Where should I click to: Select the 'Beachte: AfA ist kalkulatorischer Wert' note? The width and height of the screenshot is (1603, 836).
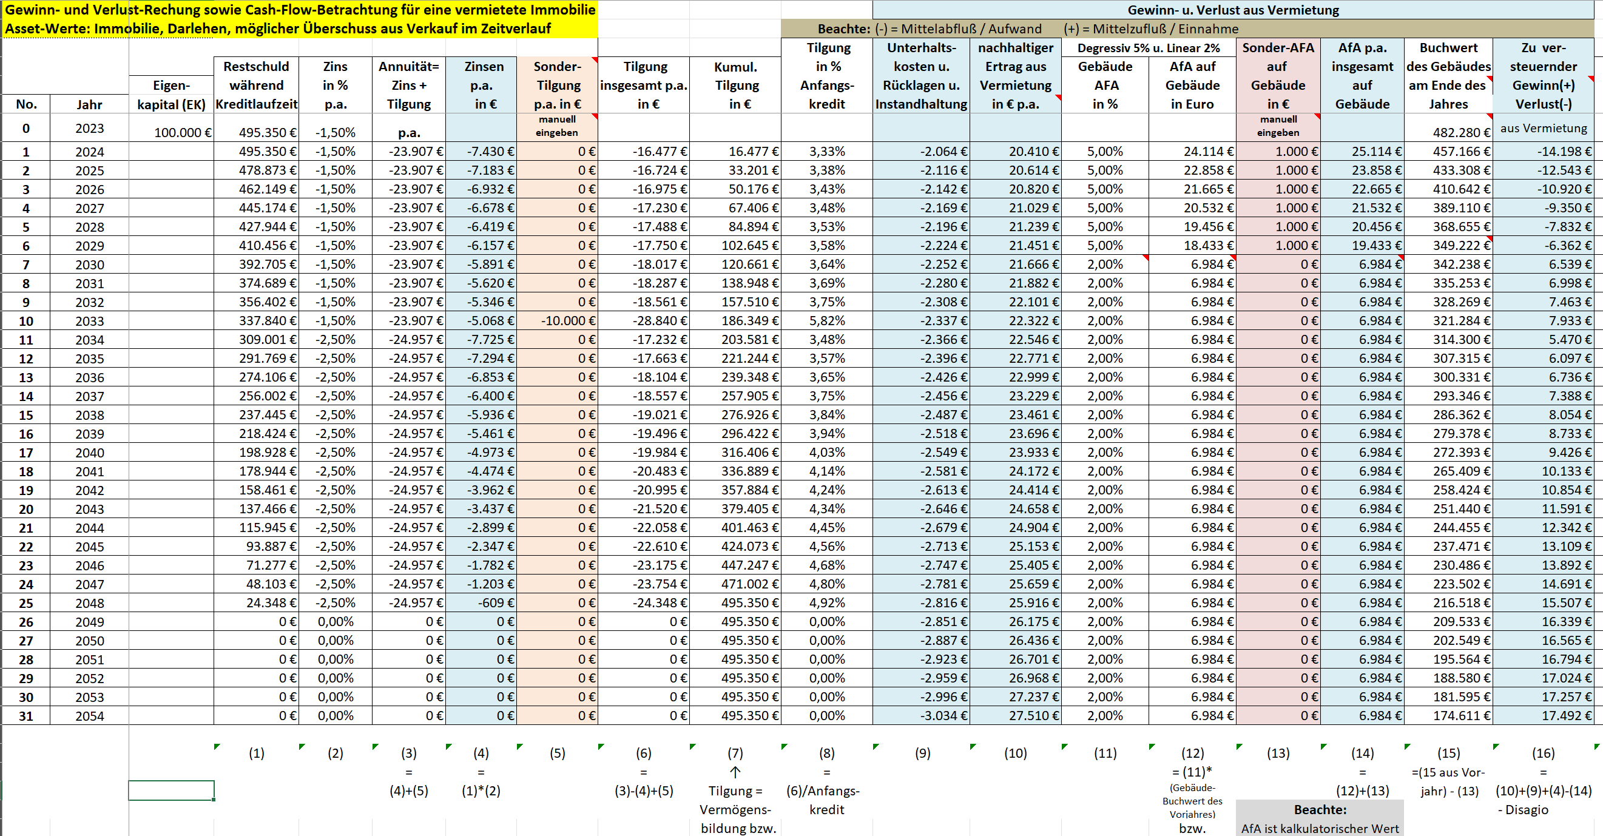(1319, 818)
